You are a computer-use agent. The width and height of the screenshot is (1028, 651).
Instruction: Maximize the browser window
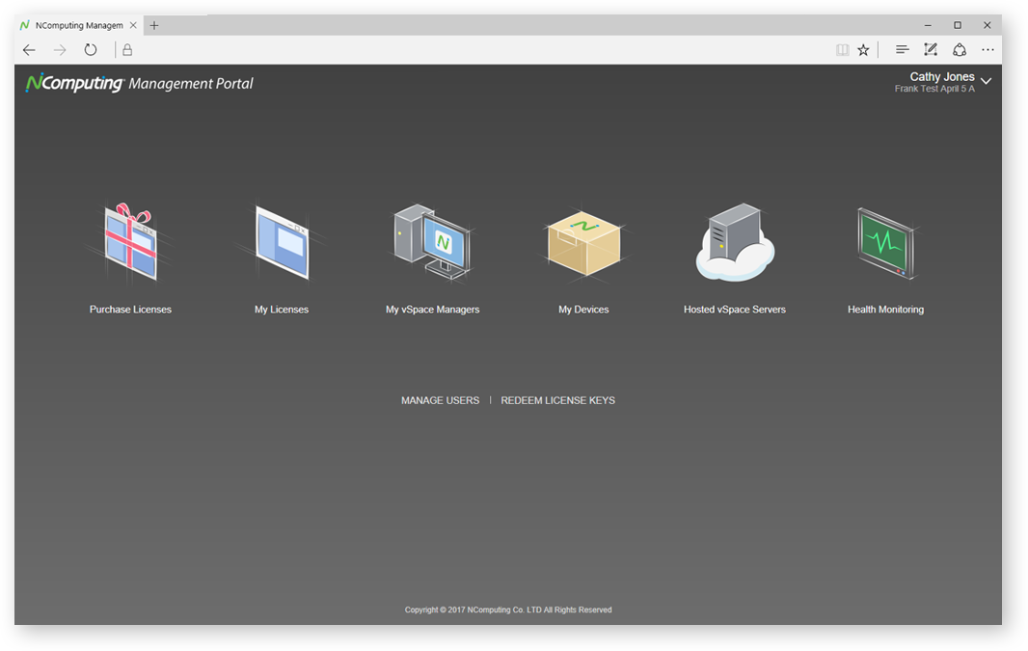click(x=958, y=26)
